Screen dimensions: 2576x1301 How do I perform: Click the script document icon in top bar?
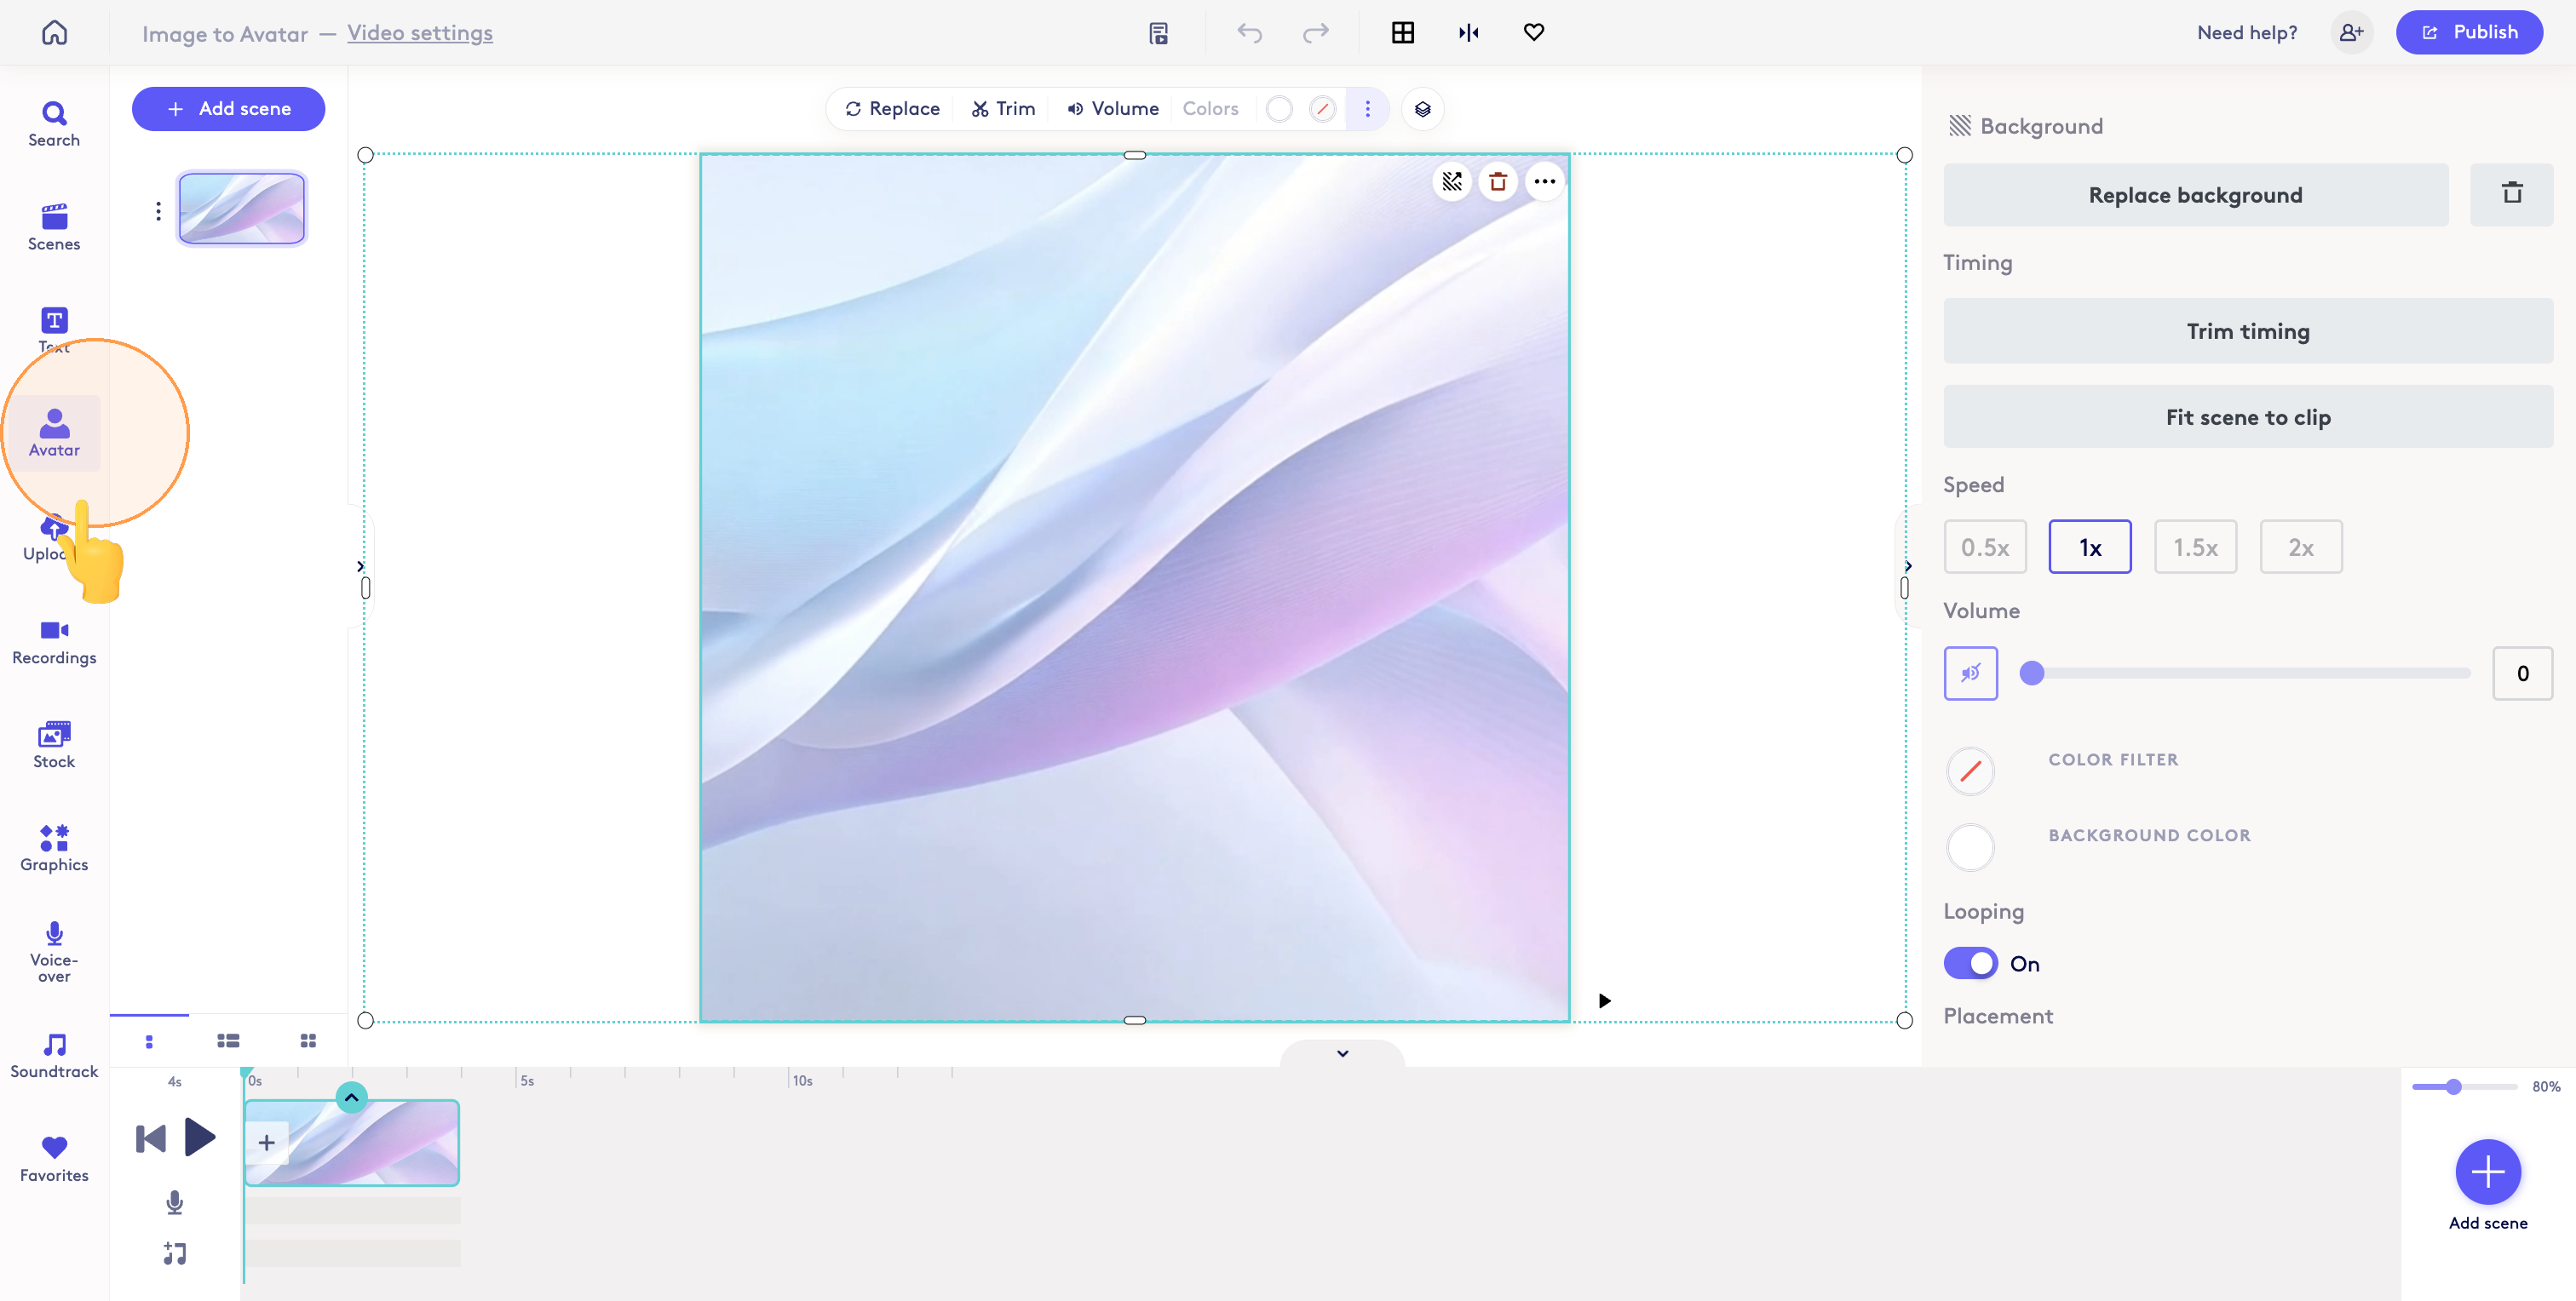tap(1158, 33)
